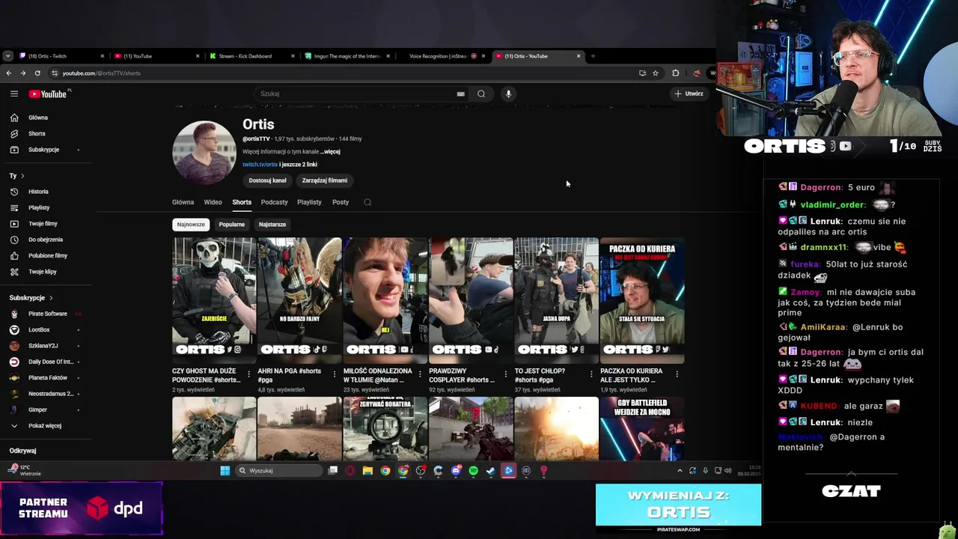Click the Zarządzaj filmami button
Screen dimensions: 958x539
(324, 180)
